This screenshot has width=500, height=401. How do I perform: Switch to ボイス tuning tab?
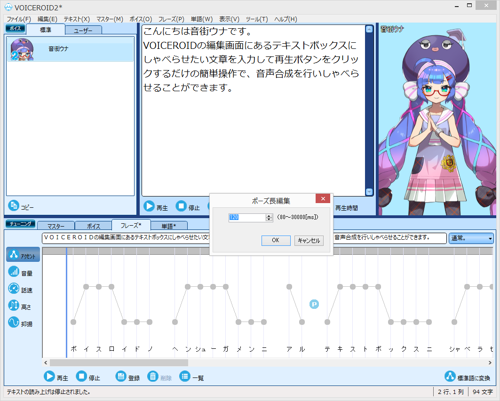point(94,226)
